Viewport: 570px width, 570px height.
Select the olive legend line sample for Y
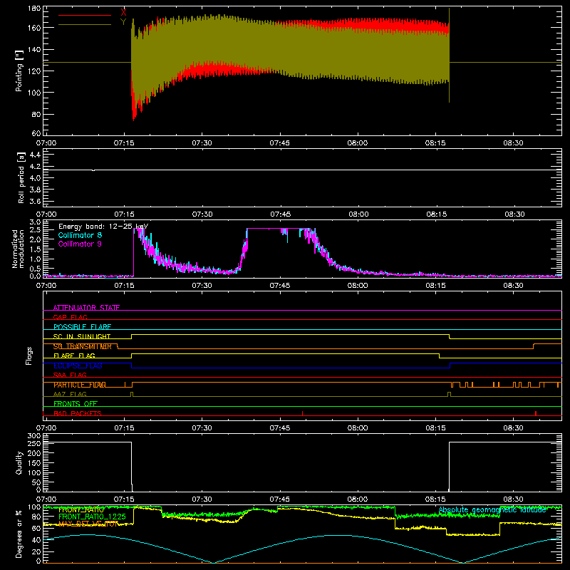pyautogui.click(x=85, y=25)
